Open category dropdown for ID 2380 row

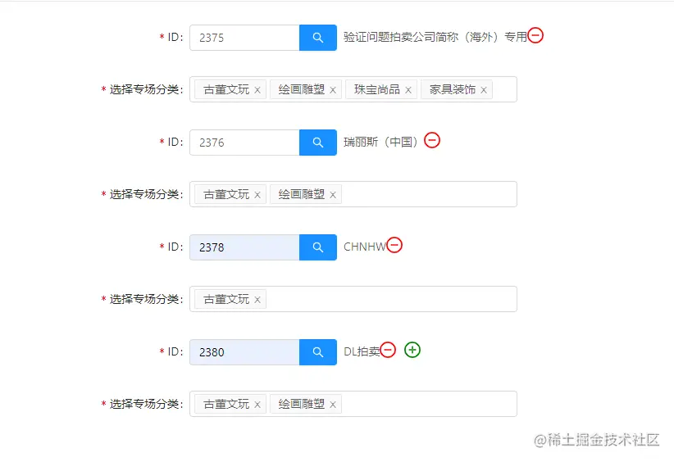click(x=426, y=404)
